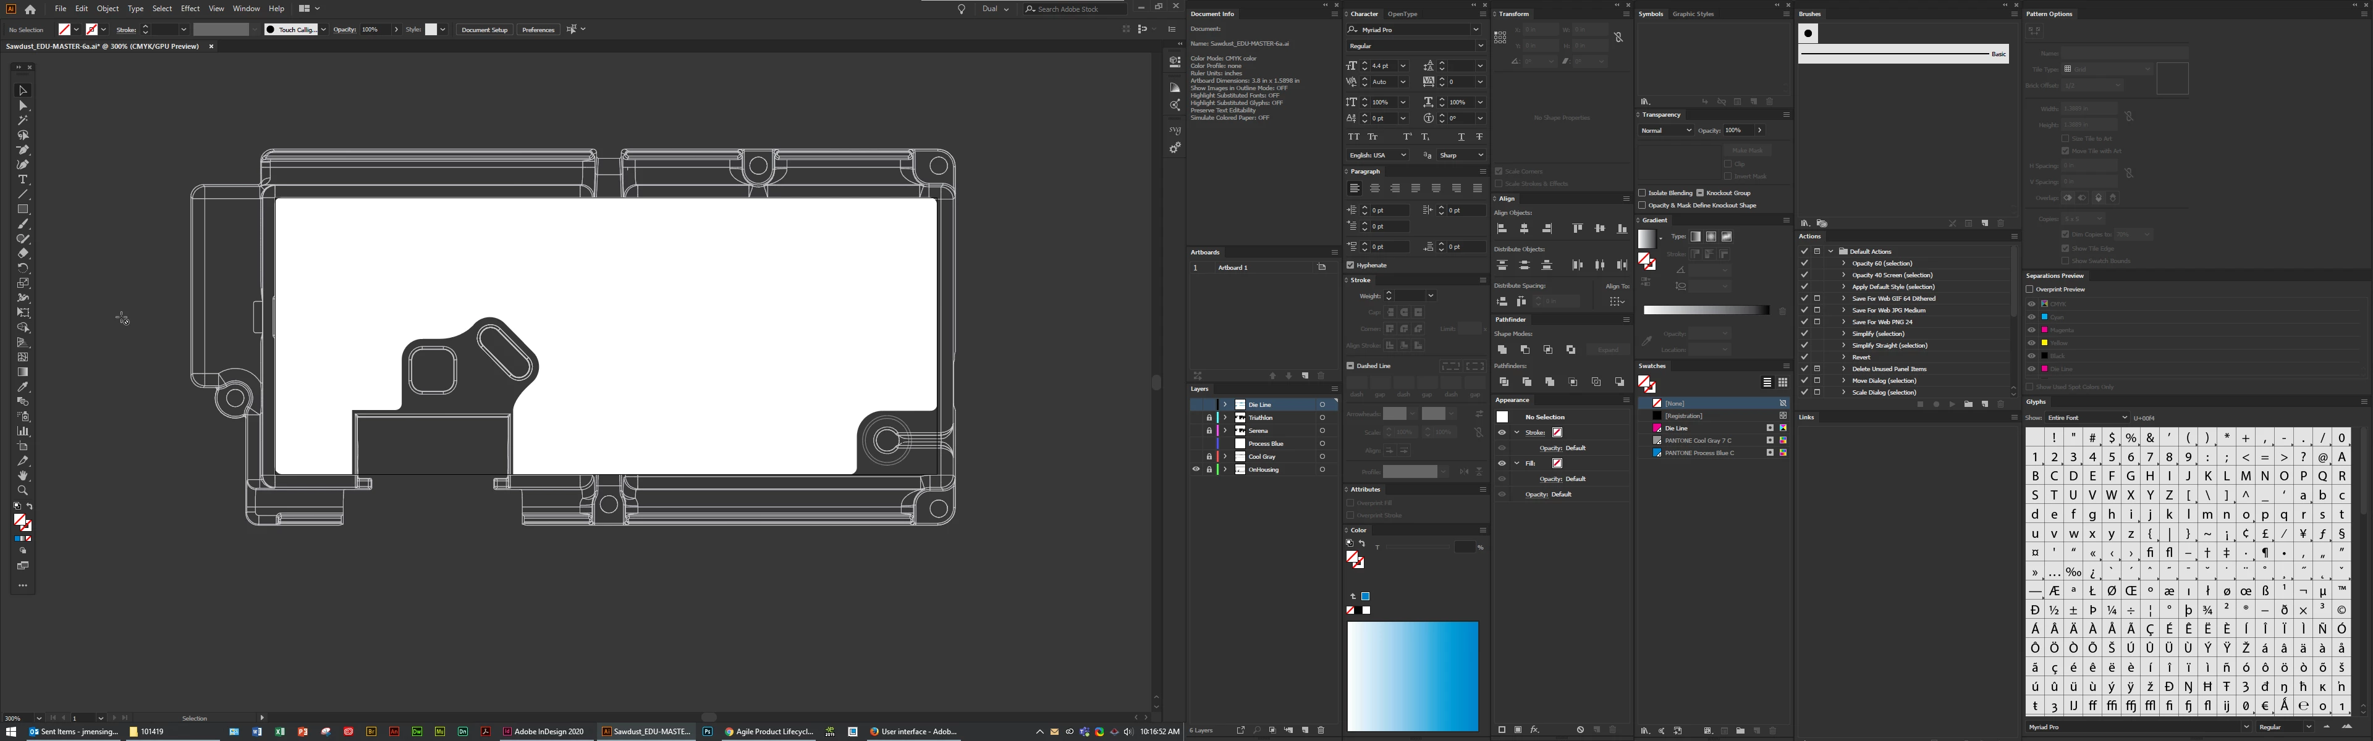Select the Eyedropper tool
The width and height of the screenshot is (2373, 741).
click(x=23, y=388)
